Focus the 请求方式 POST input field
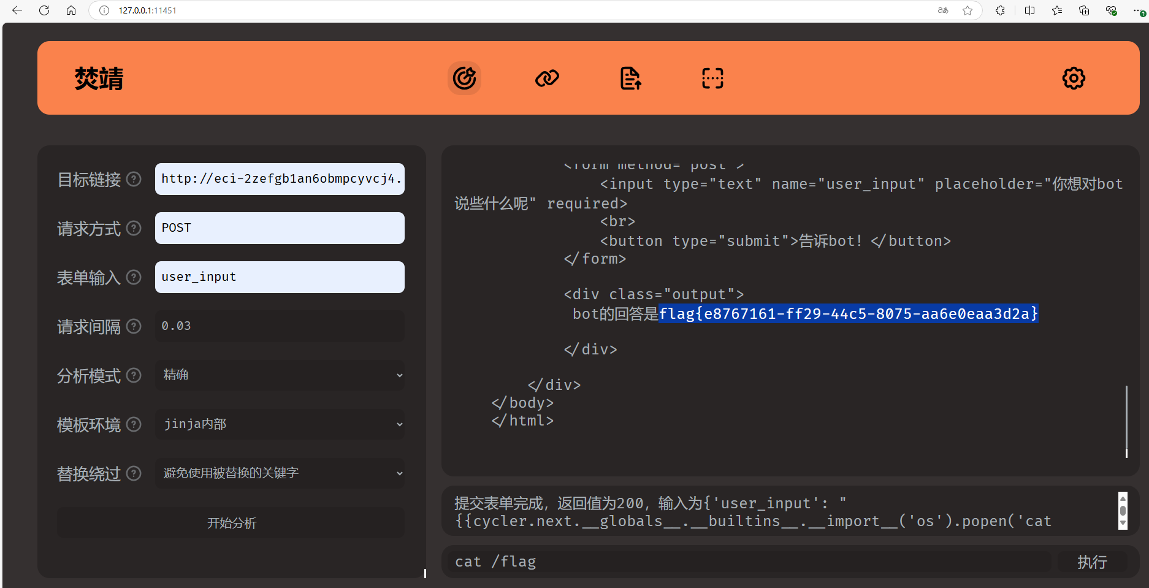 [280, 228]
